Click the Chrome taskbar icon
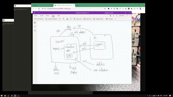173x97 pixels. click(12, 96)
